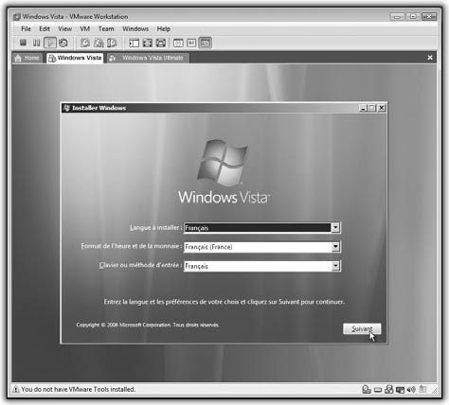Select the Windows Vista tab
Screen dimensions: 449x405
coord(75,58)
